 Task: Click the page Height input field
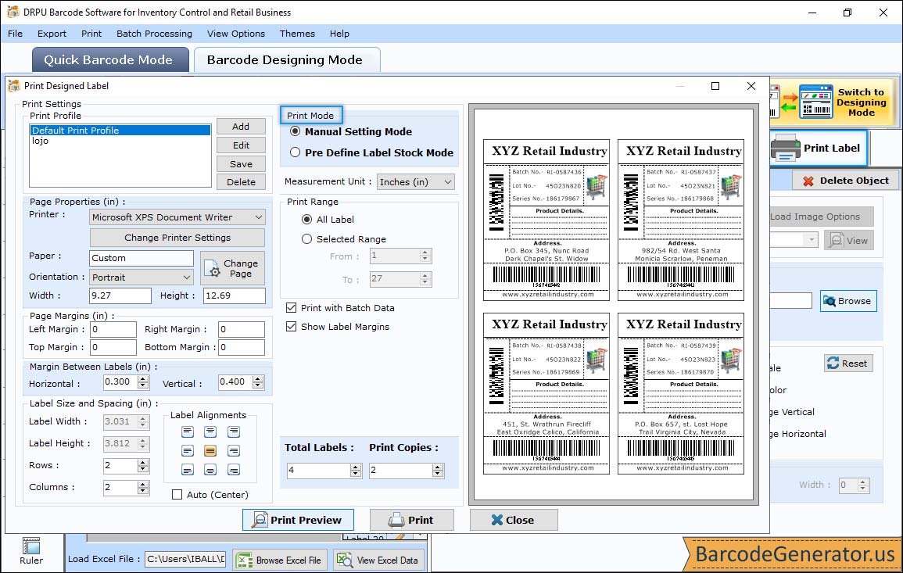point(235,295)
